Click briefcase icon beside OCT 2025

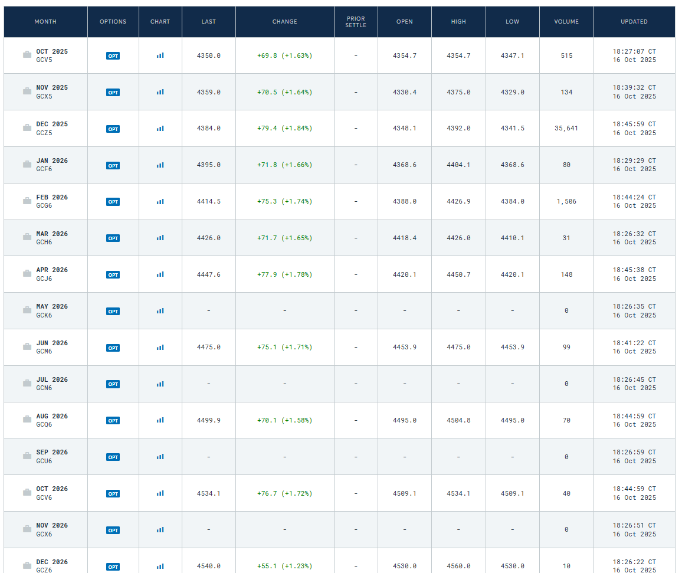pyautogui.click(x=27, y=54)
